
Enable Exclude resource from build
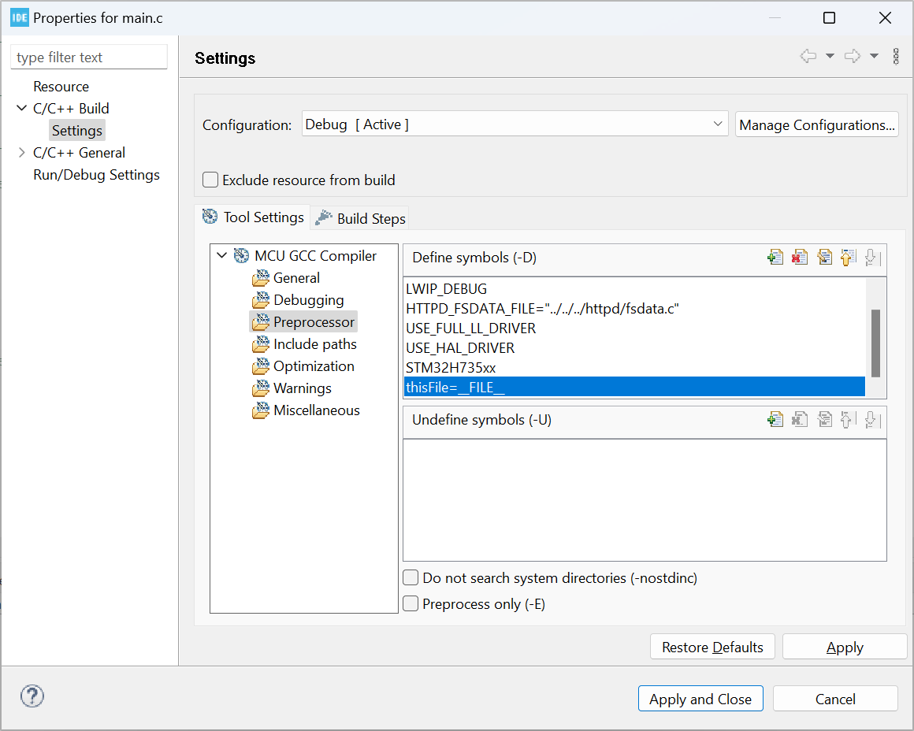[210, 180]
